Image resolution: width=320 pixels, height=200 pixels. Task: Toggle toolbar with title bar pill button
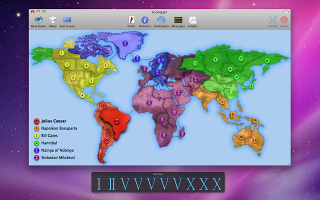285,10
